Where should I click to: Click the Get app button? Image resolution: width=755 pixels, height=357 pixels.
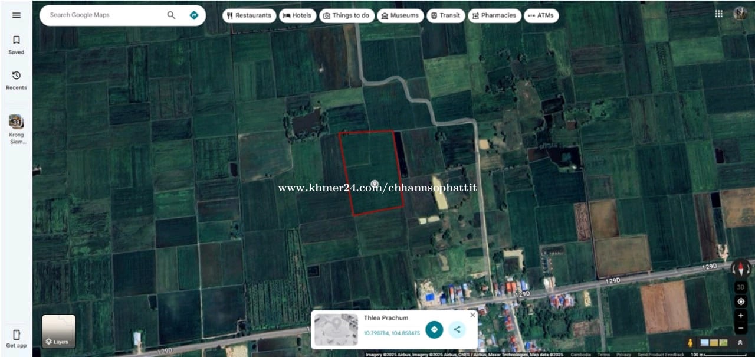click(16, 339)
